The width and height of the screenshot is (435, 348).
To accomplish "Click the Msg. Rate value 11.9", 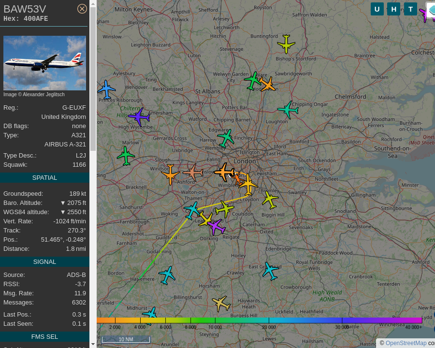I will click(80, 293).
